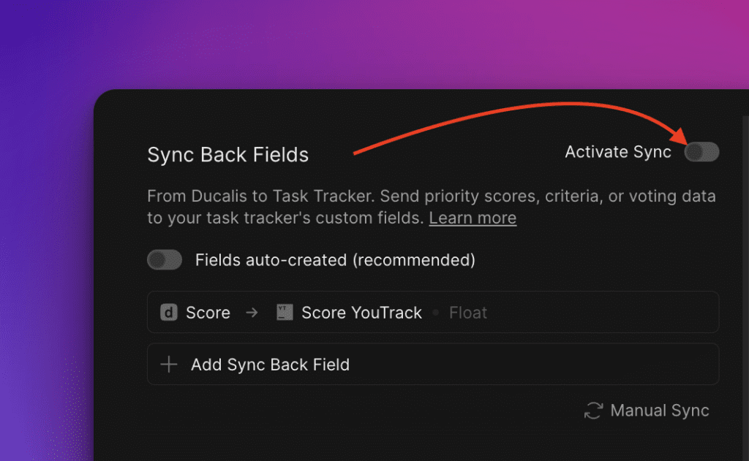
Task: Click the Sync Back Fields heading
Action: [228, 155]
